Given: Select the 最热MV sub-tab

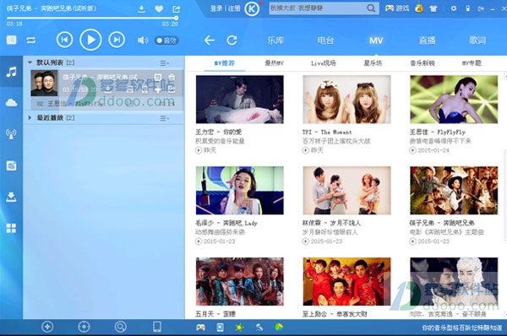Looking at the screenshot, I should click(274, 63).
